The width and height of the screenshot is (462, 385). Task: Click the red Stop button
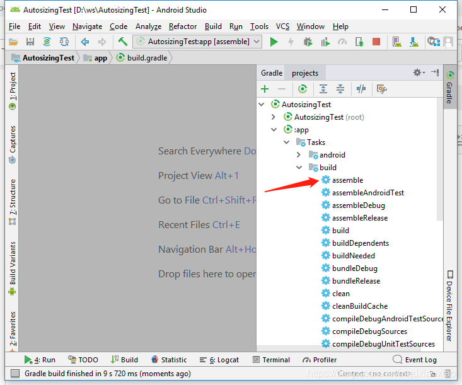[x=376, y=42]
